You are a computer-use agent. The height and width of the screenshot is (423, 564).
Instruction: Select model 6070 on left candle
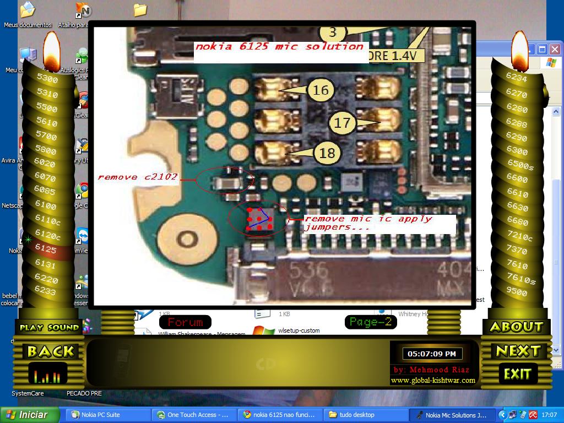tap(45, 177)
